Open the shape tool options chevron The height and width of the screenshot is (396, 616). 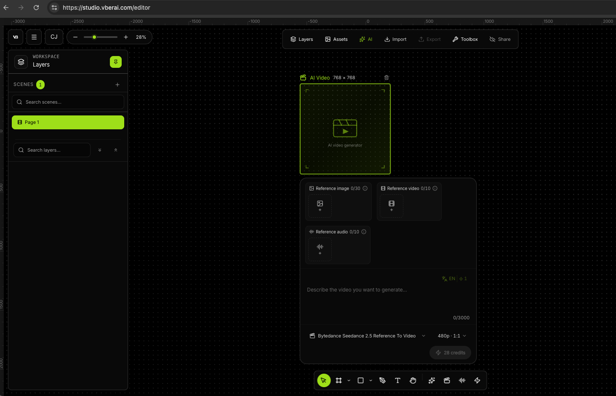coord(371,380)
